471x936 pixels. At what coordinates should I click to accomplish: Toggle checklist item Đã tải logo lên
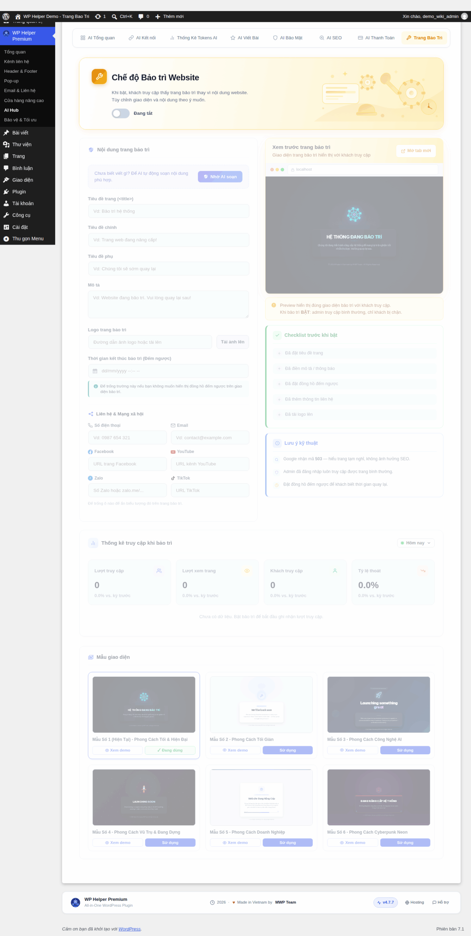pos(355,415)
